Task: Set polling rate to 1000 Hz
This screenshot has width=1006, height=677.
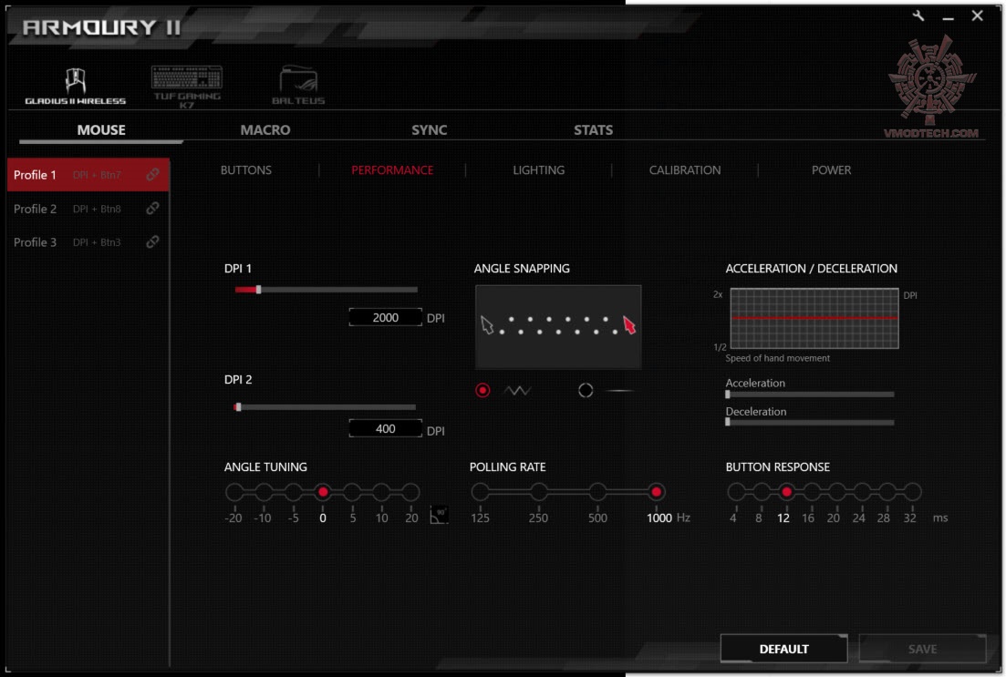Action: point(656,492)
